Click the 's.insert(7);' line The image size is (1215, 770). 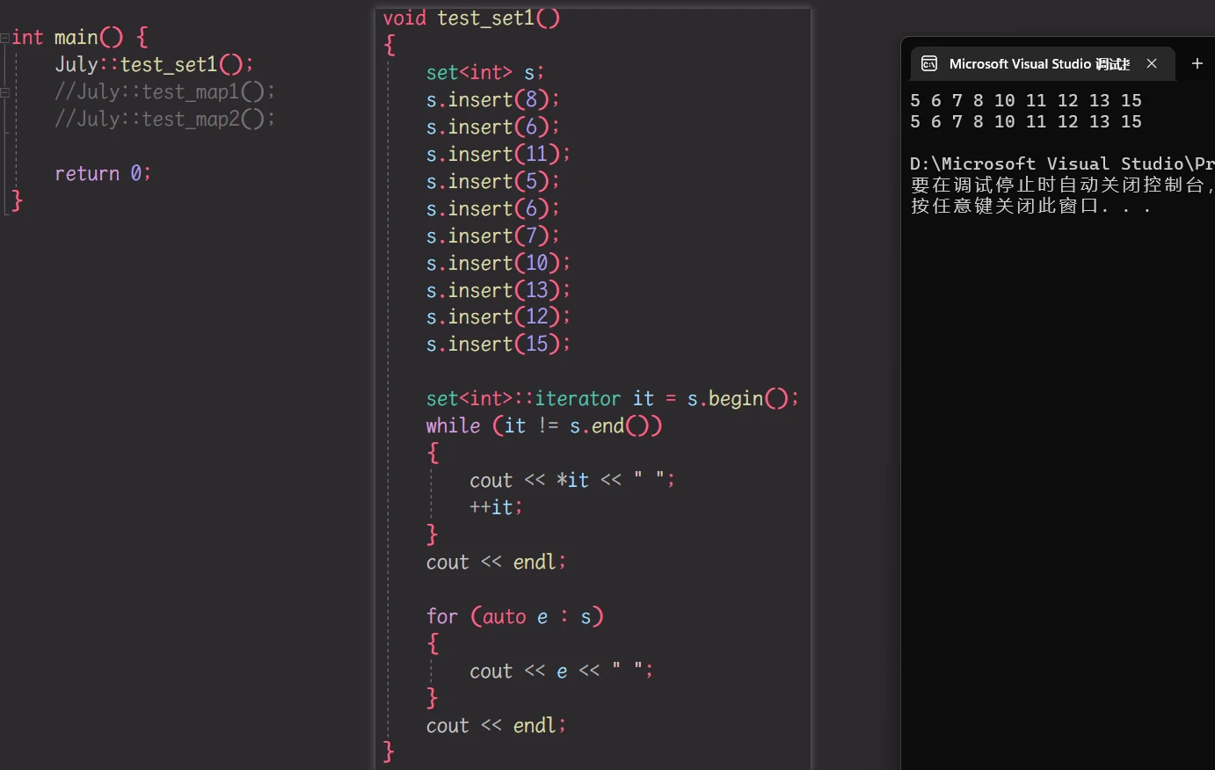click(492, 236)
